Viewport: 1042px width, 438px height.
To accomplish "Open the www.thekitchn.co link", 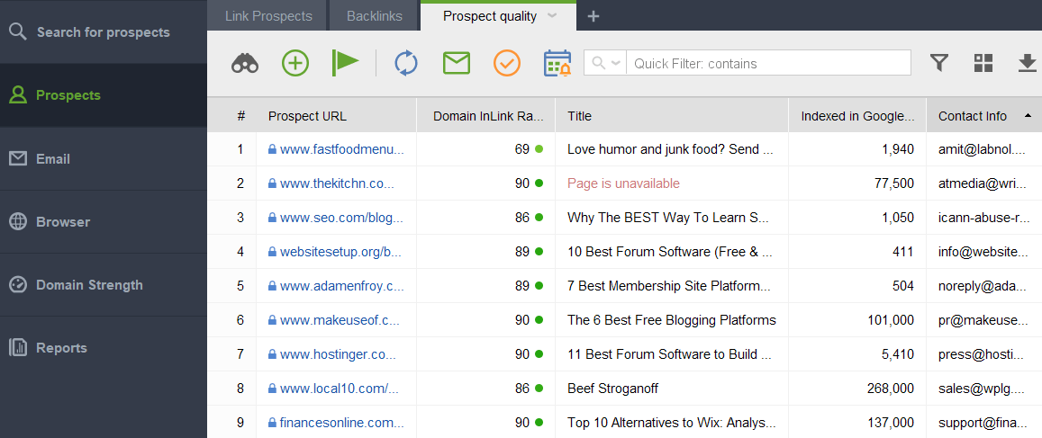I will 337,183.
